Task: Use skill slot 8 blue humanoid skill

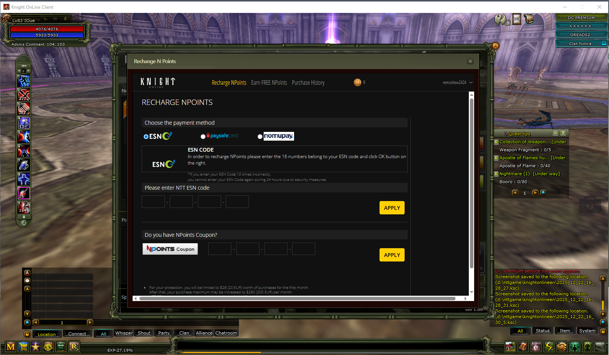Action: click(x=24, y=179)
